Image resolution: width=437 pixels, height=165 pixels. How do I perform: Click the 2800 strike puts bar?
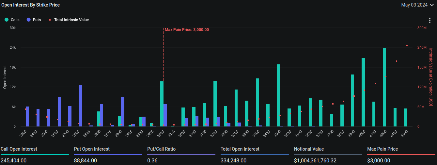[x=80, y=106]
